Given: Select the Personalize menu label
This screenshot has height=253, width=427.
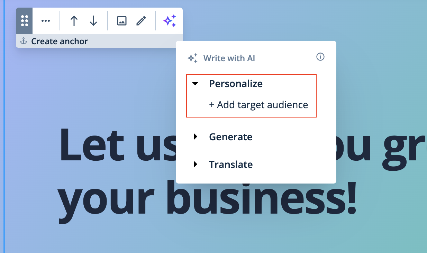Looking at the screenshot, I should (x=236, y=84).
